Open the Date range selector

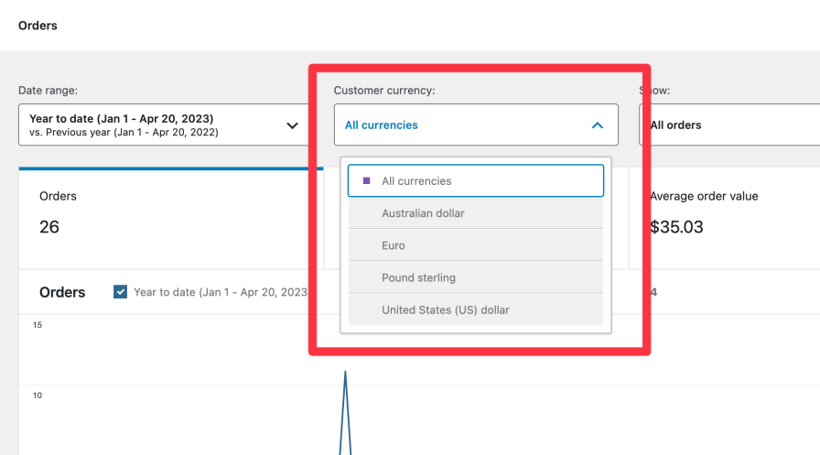pyautogui.click(x=162, y=125)
